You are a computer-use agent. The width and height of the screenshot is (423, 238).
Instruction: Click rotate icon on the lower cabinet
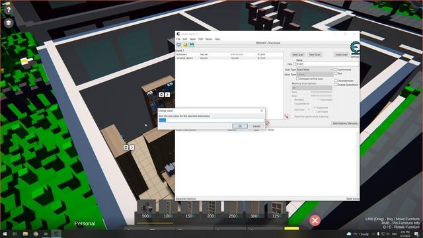(x=126, y=147)
